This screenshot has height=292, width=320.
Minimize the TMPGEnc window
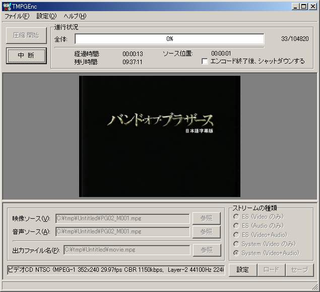click(x=295, y=7)
